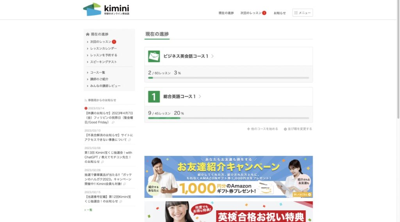Image resolution: width=400 pixels, height=222 pixels.
Task: Click the business course briefcase icon
Action: tap(154, 56)
